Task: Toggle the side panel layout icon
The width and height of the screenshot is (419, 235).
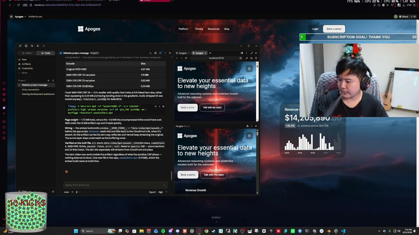Action: click(x=26, y=46)
